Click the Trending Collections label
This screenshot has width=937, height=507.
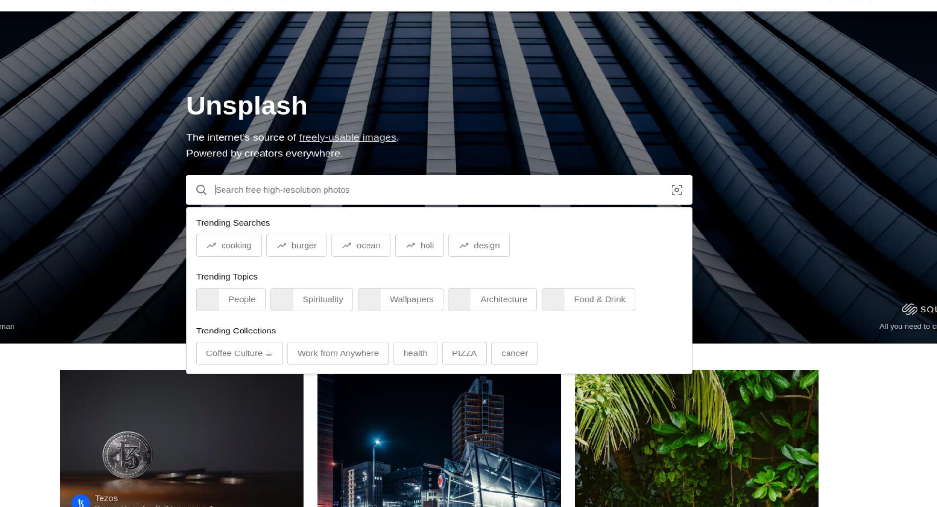(x=236, y=331)
